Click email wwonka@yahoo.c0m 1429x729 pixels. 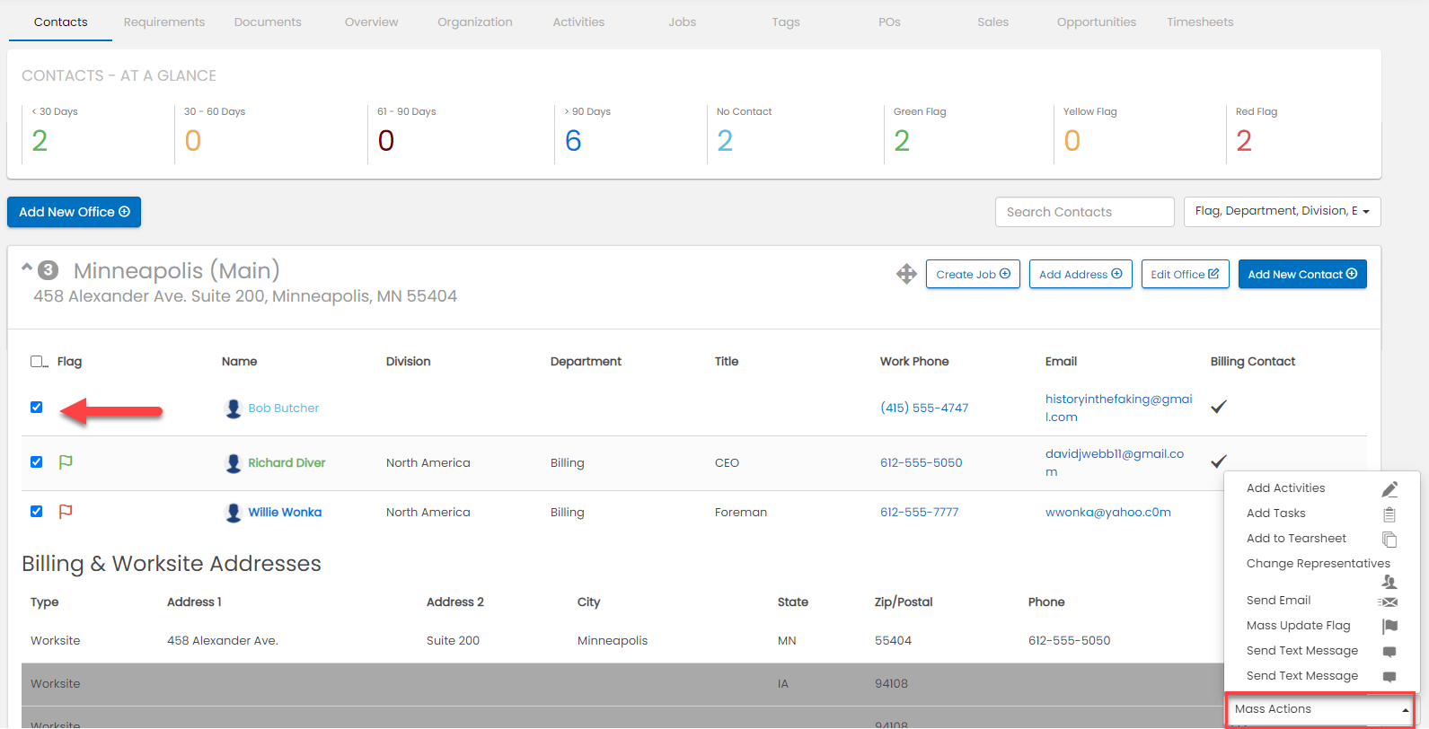tap(1108, 513)
